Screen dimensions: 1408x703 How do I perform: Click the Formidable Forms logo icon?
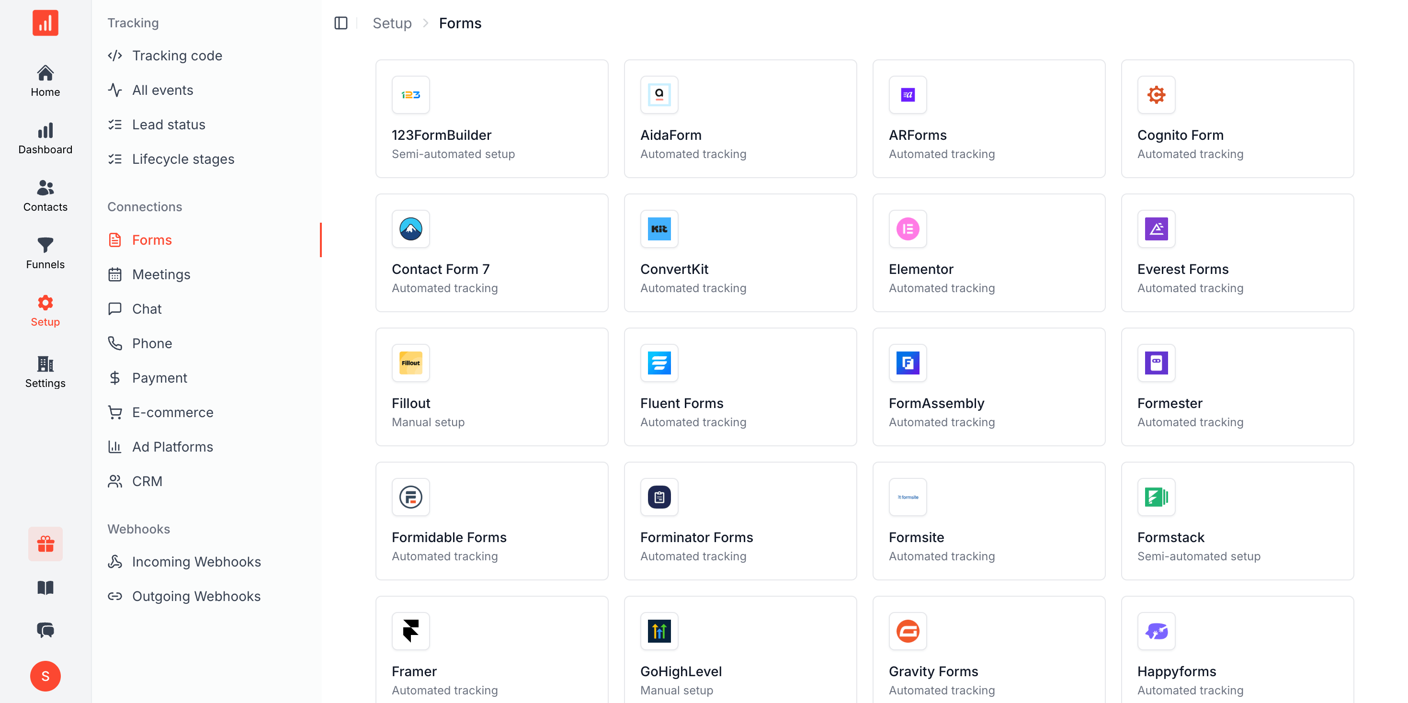410,497
